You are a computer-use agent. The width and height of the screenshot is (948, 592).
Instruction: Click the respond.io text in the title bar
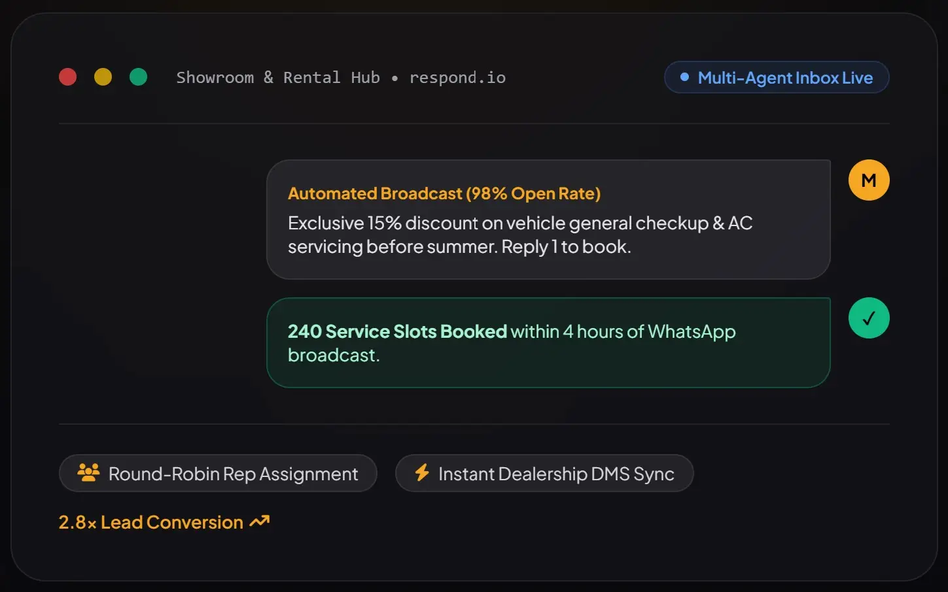pyautogui.click(x=457, y=78)
